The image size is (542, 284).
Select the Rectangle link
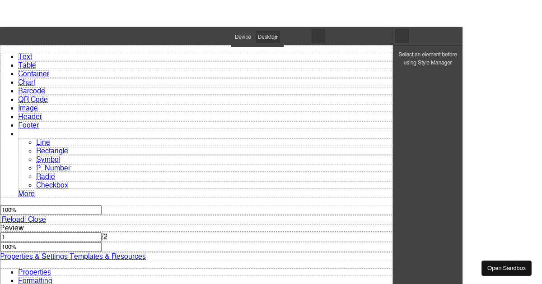[x=52, y=151]
